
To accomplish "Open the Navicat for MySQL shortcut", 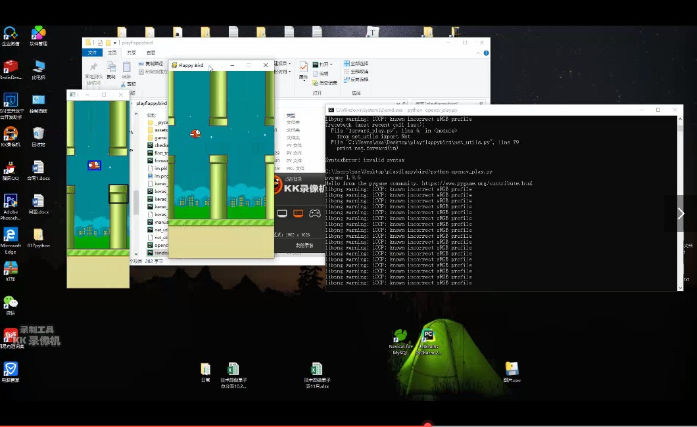I will point(400,342).
